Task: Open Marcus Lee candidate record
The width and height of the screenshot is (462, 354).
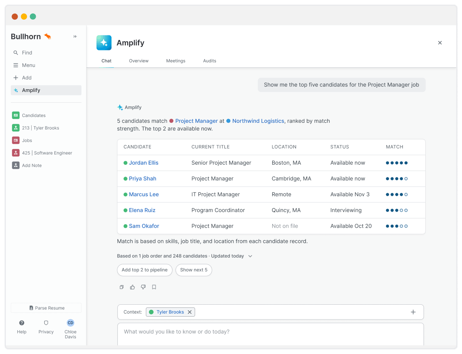Action: point(144,194)
